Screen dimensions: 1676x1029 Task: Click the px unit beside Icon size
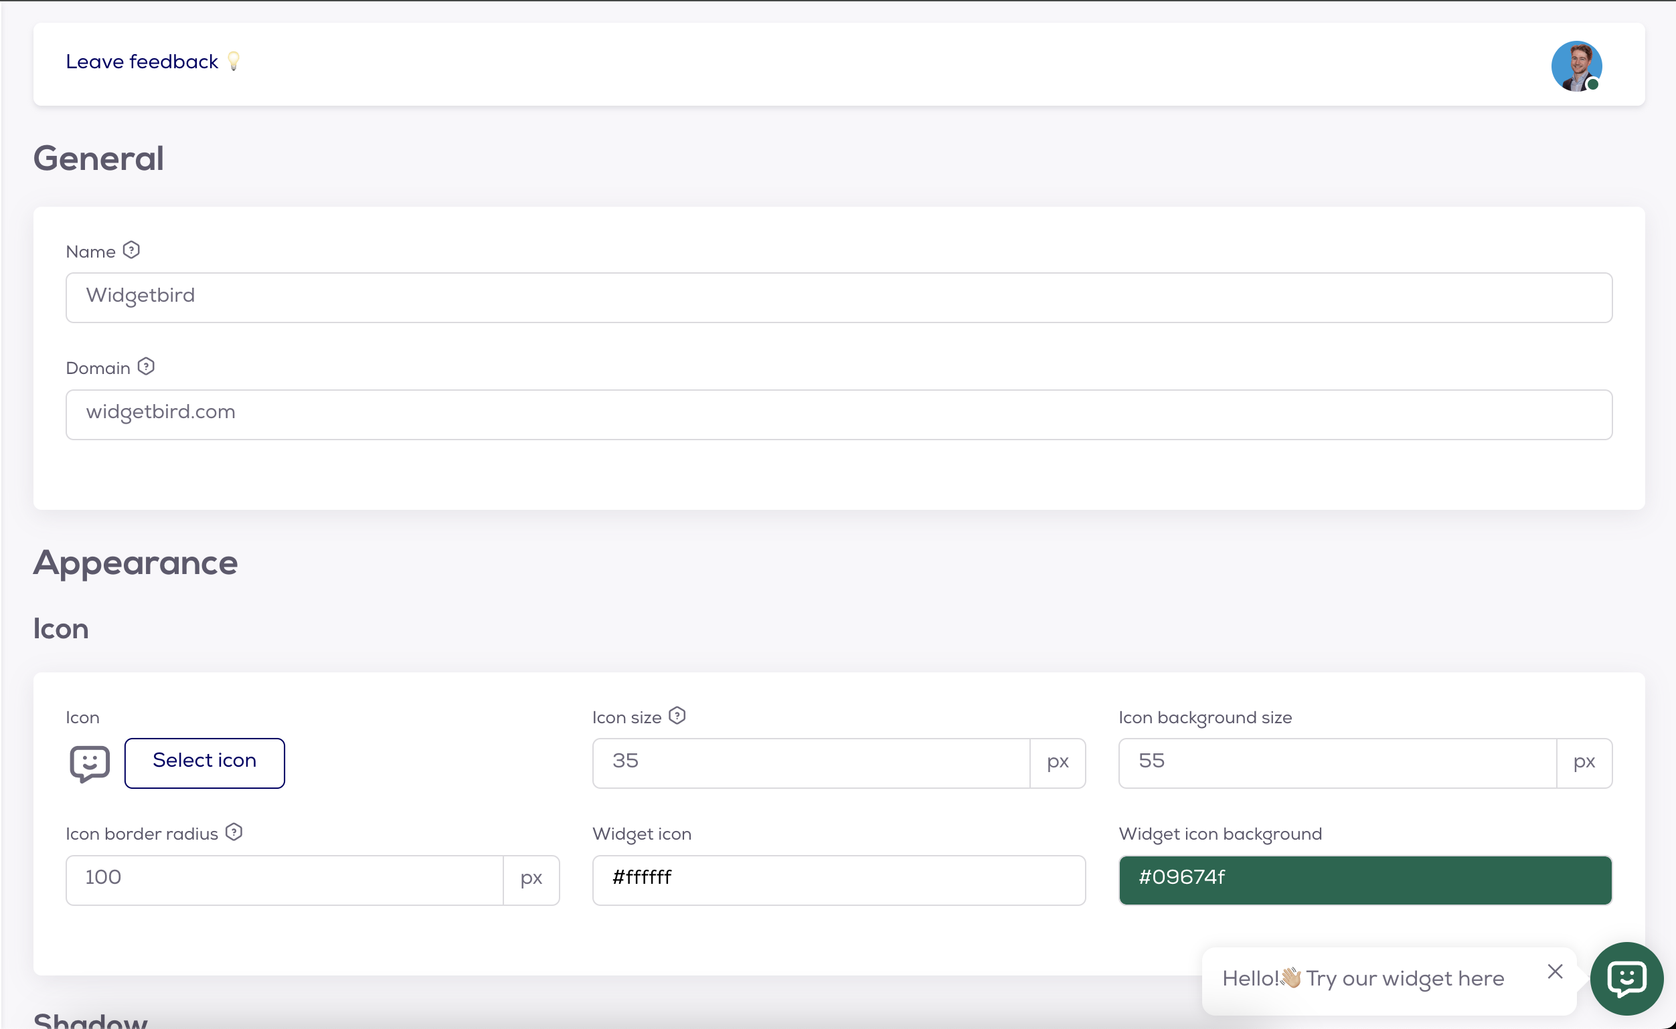tap(1057, 763)
